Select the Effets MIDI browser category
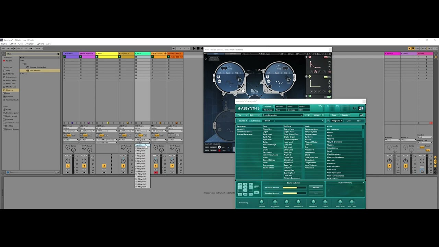Screen dimensions: 439x247 click(x=10, y=83)
